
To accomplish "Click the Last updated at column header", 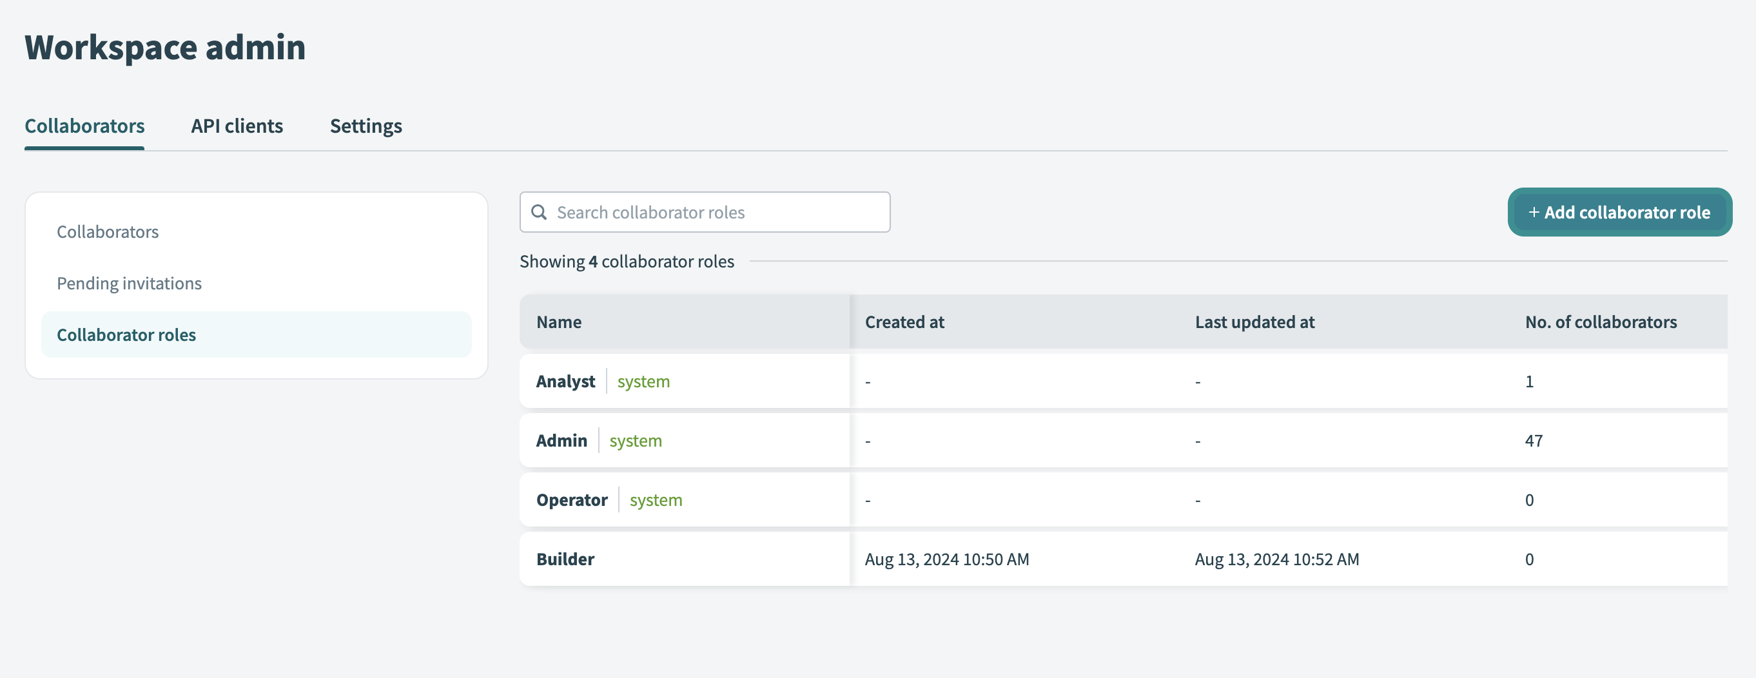I will coord(1254,322).
